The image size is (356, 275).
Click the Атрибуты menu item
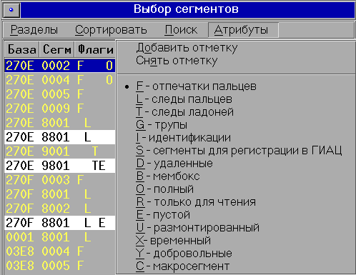[243, 30]
